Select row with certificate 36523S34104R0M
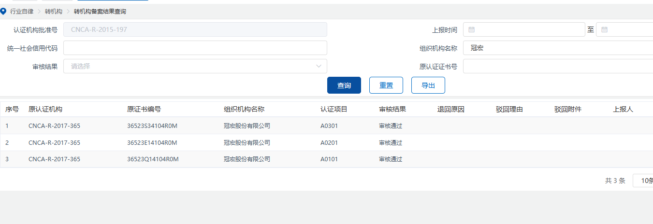This screenshot has height=224, width=653. (152, 126)
